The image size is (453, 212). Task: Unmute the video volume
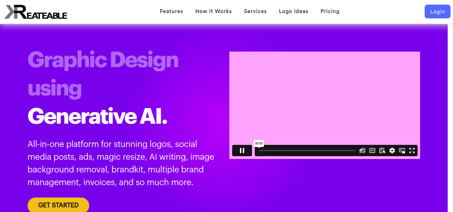coord(362,151)
